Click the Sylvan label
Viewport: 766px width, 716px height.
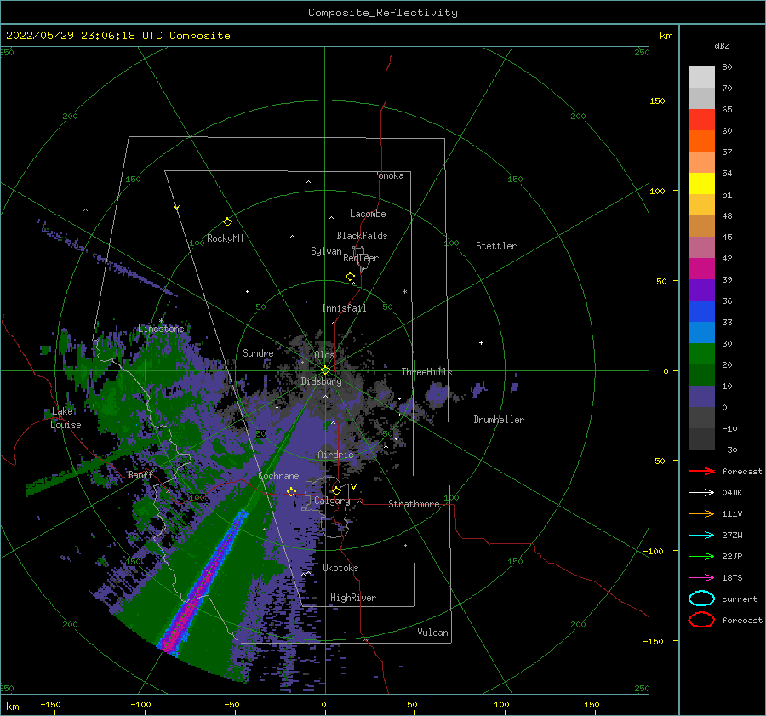(326, 251)
